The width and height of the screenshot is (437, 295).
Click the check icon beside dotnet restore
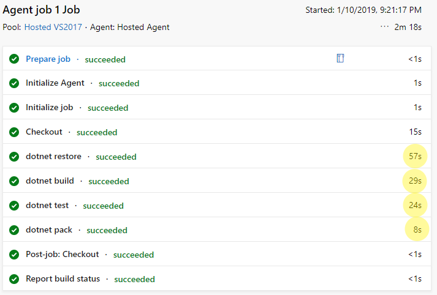pos(14,157)
